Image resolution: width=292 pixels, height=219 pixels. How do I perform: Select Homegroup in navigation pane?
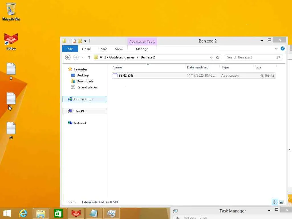[85, 99]
